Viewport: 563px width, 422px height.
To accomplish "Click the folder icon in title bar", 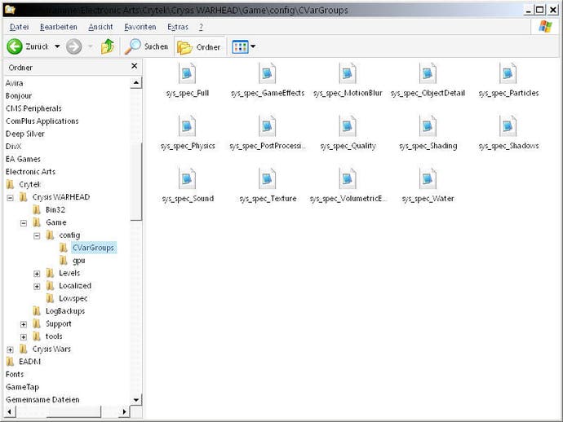I will pos(10,10).
